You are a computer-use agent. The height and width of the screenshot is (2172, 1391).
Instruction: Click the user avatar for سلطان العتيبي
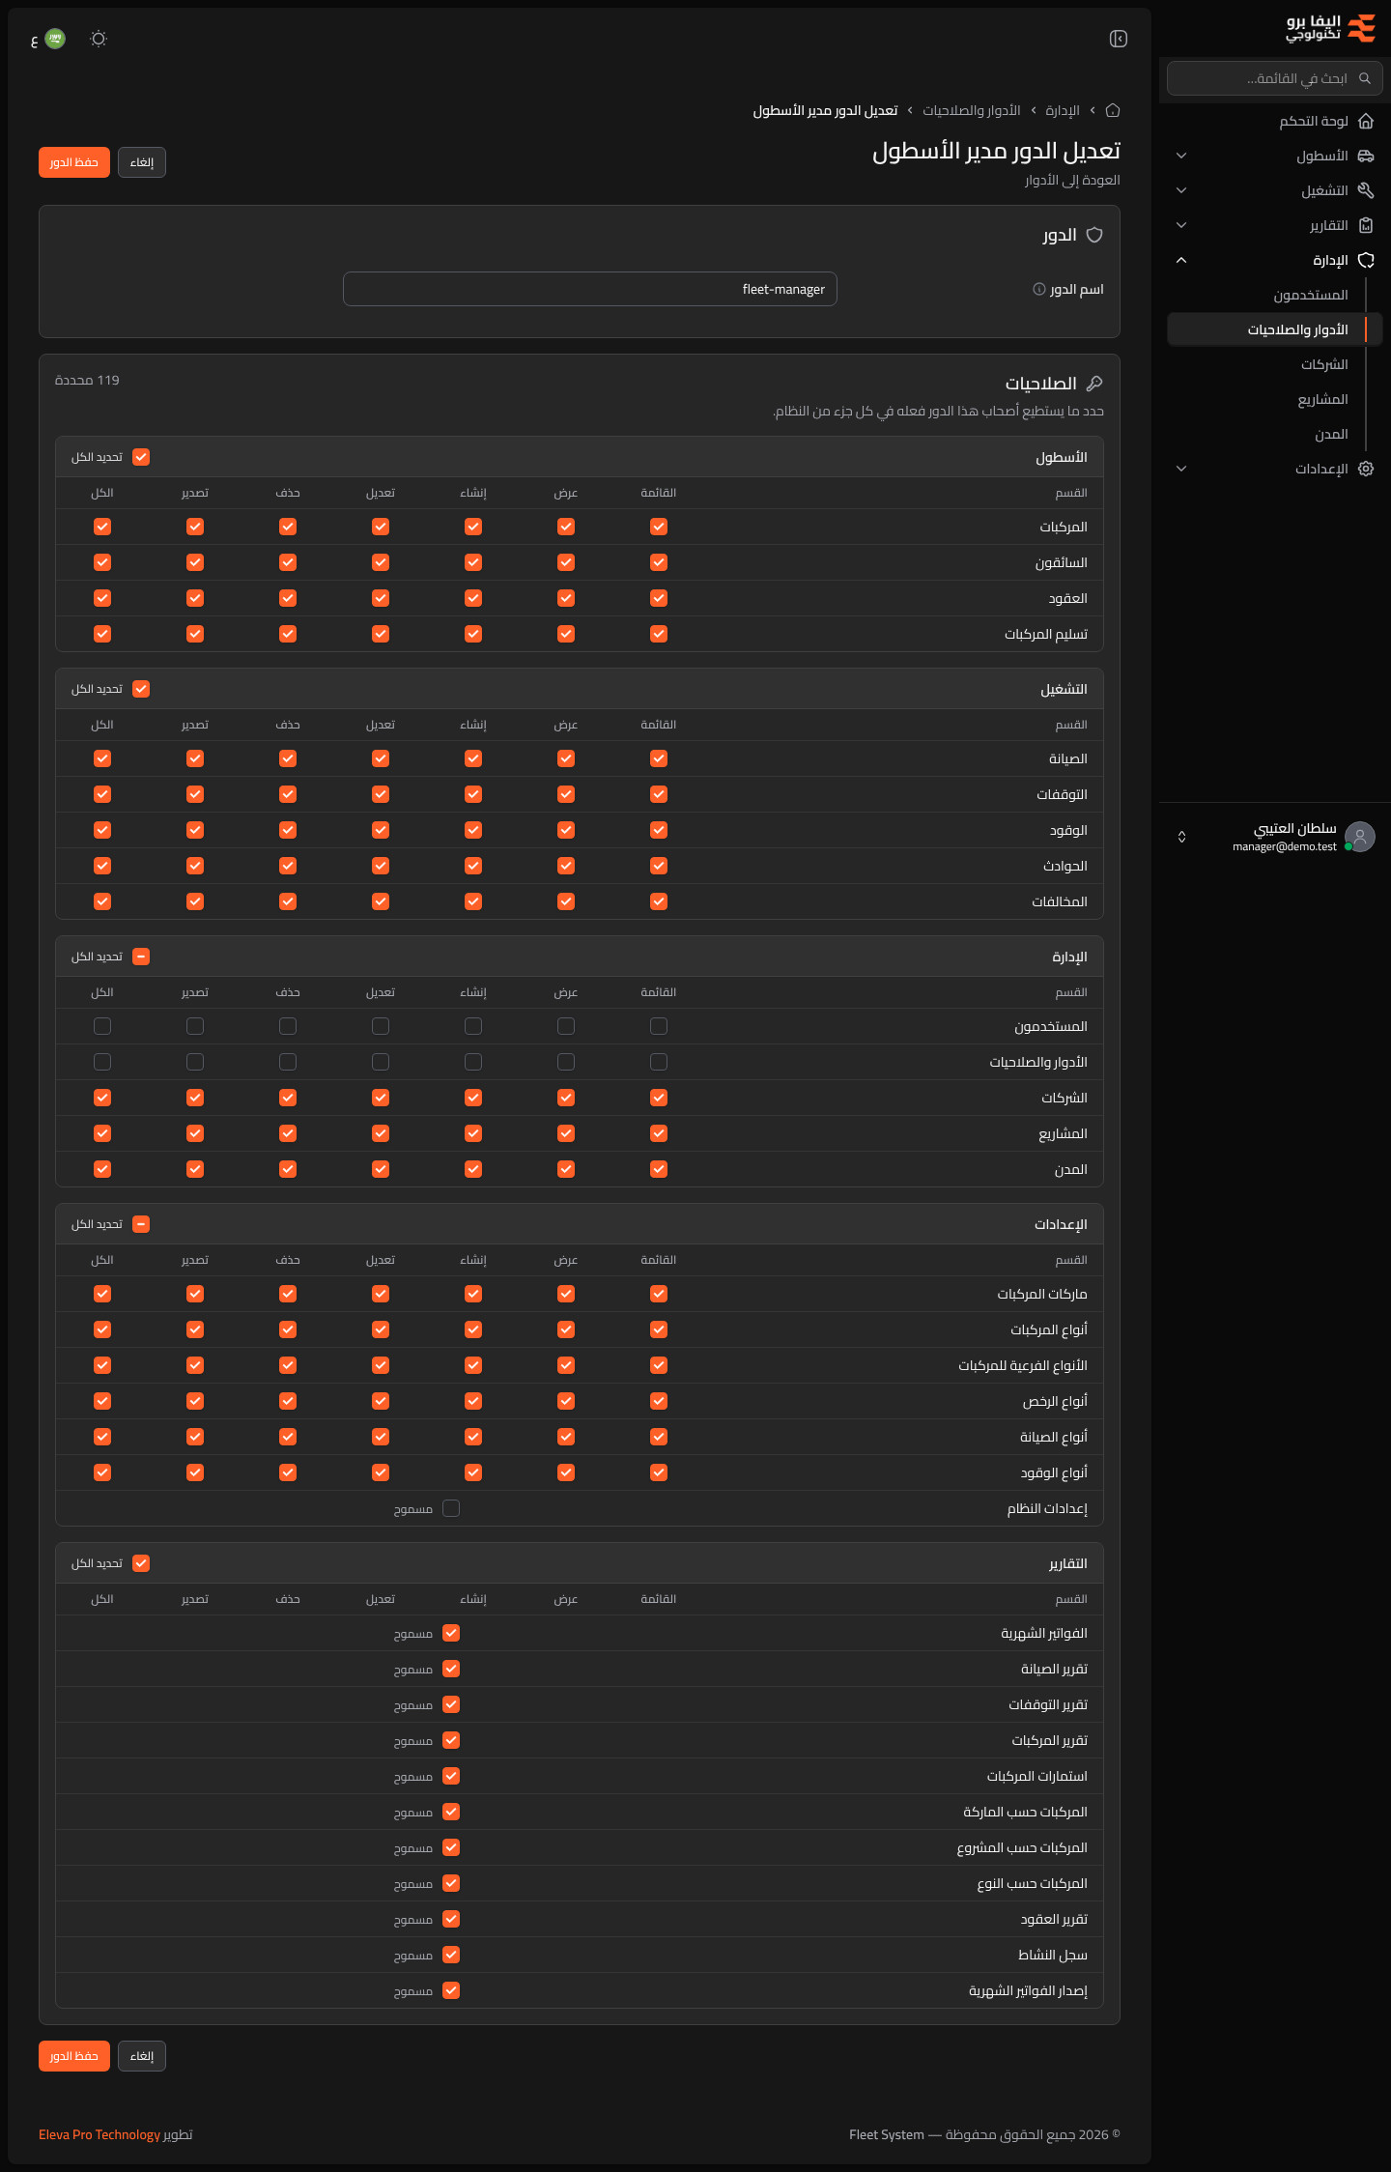point(1360,837)
